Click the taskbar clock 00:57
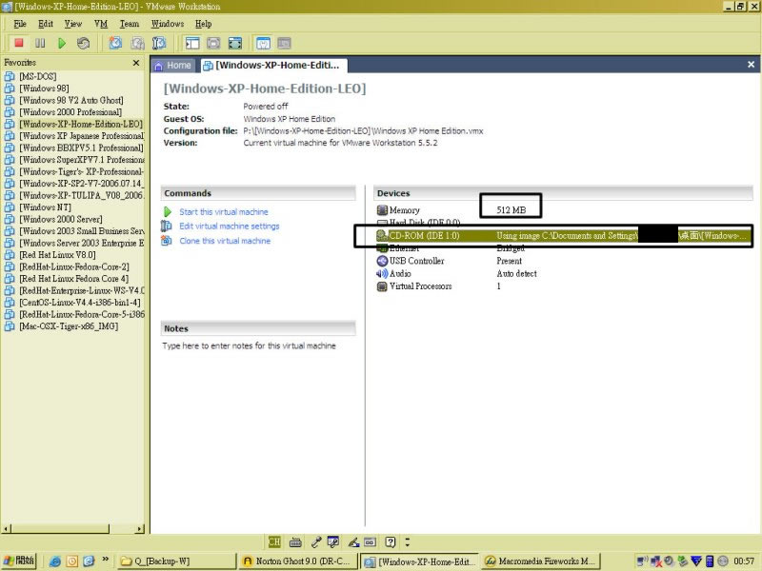Image resolution: width=762 pixels, height=571 pixels. [744, 561]
